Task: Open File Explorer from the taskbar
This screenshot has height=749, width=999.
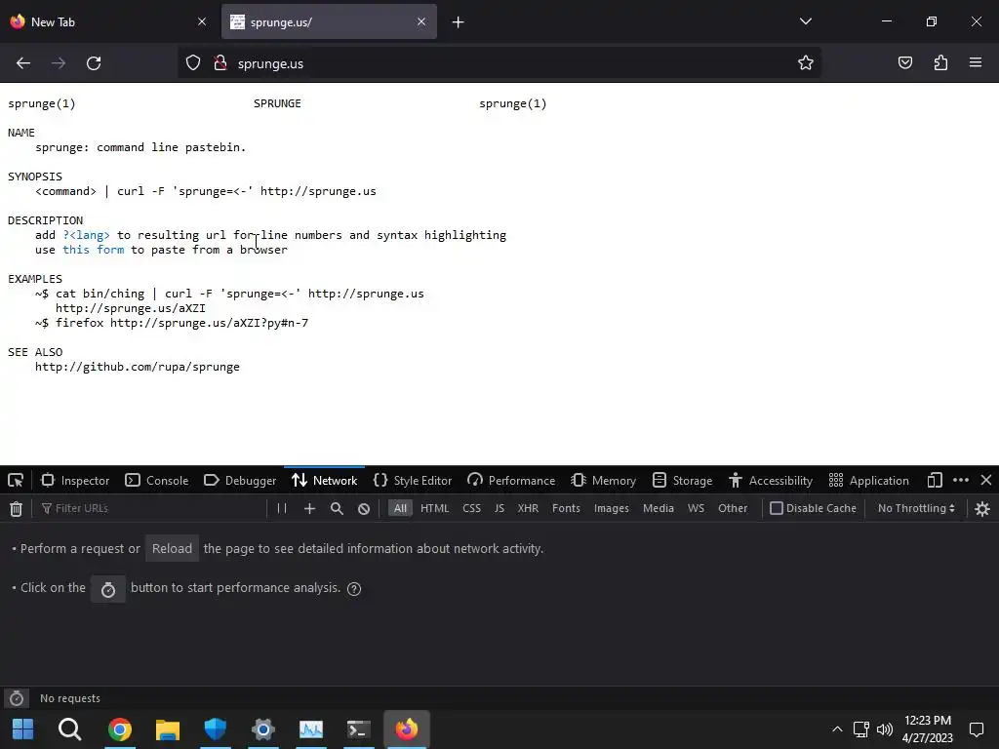Action: click(168, 729)
